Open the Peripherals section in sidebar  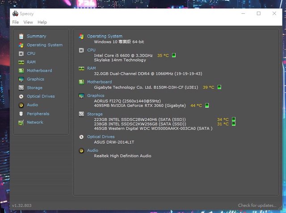pyautogui.click(x=38, y=114)
